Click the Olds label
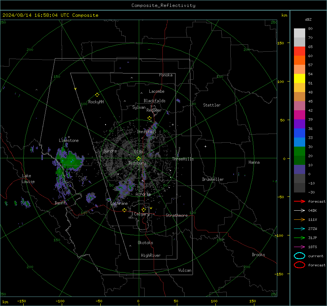This screenshot has height=306, width=327. [x=138, y=152]
